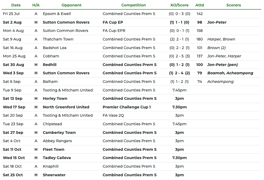Click the Date column header

pyautogui.click(x=16, y=5)
